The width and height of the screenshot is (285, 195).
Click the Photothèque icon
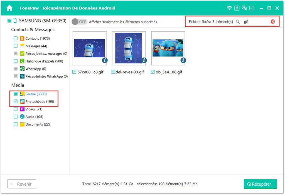[22, 101]
